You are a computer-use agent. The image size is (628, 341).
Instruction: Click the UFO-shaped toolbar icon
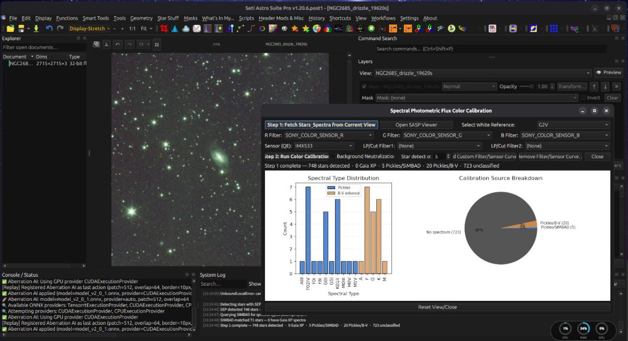440,29
